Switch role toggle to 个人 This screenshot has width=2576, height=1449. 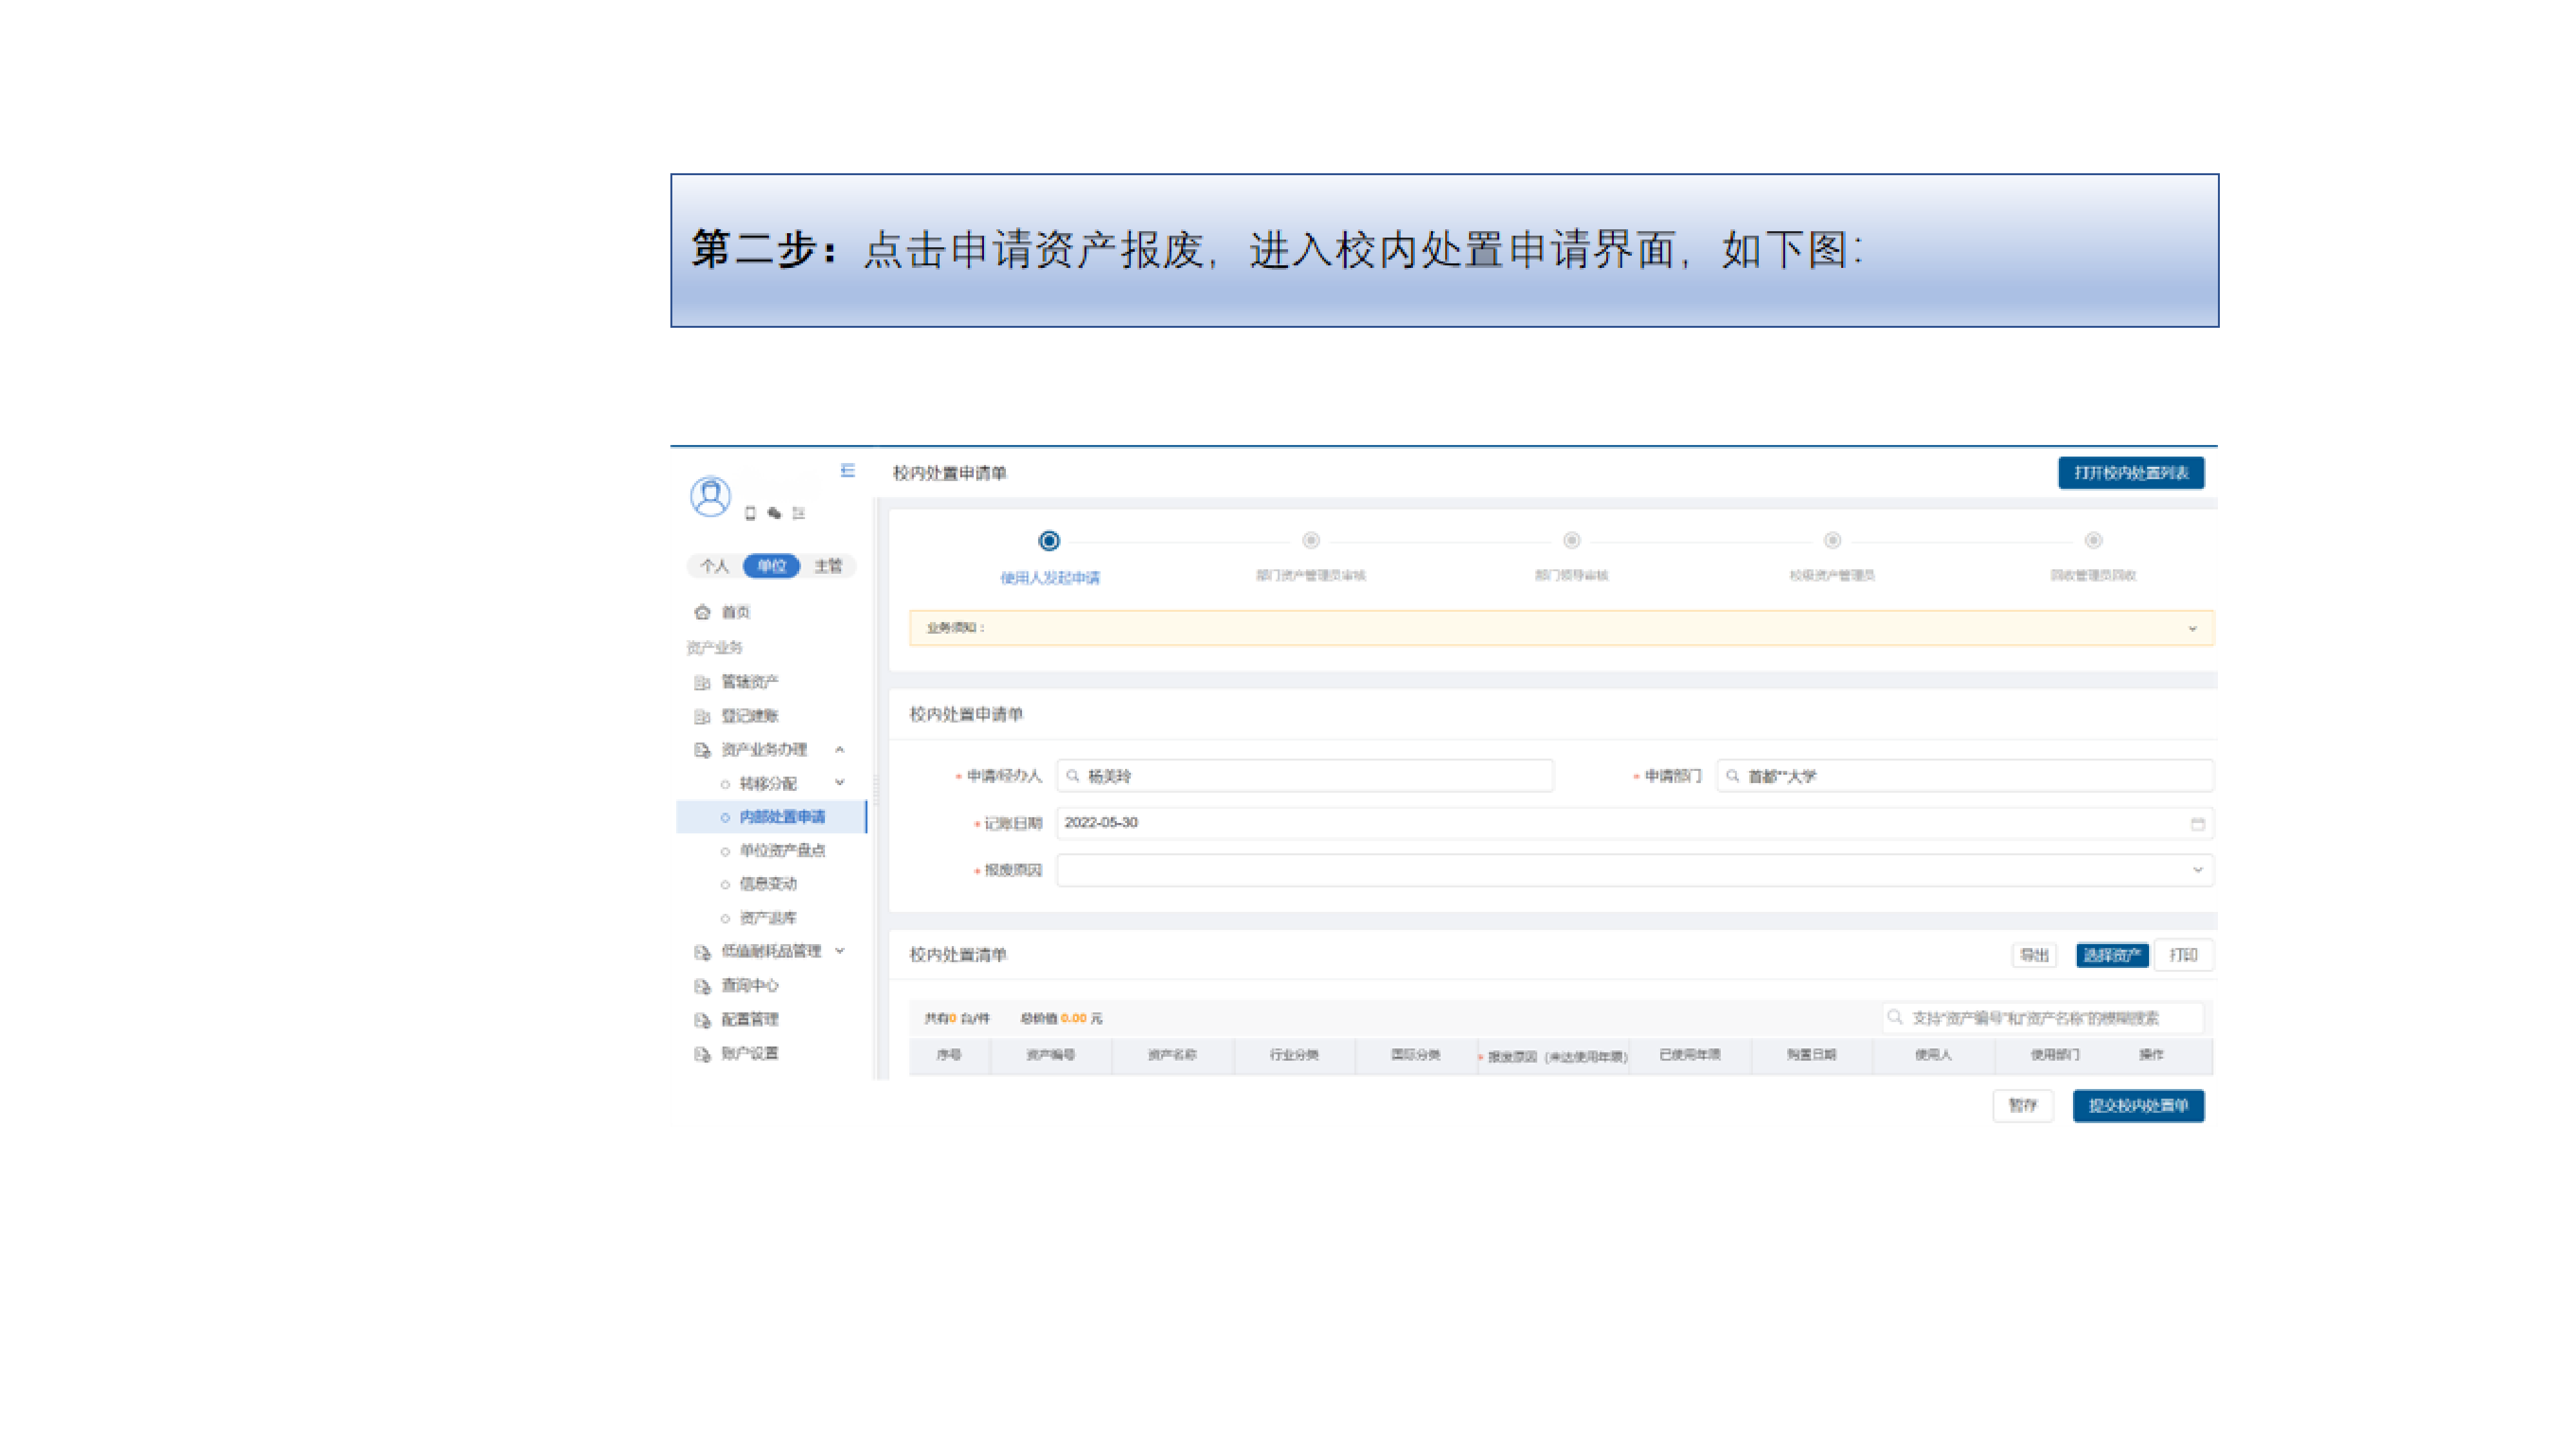[x=714, y=566]
